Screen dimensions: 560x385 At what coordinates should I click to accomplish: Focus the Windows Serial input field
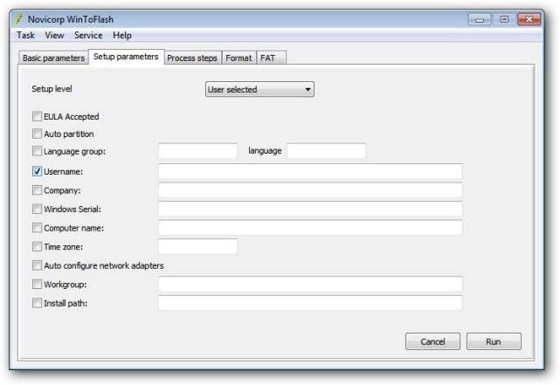point(310,209)
